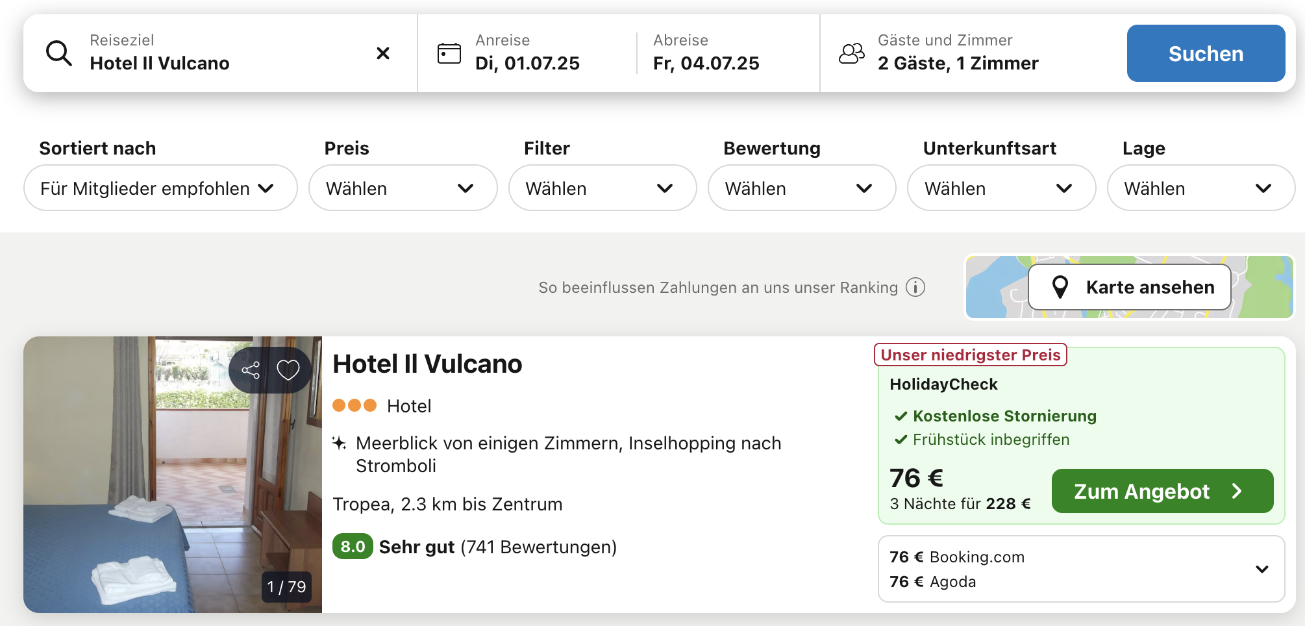The width and height of the screenshot is (1305, 626).
Task: Click the calendar icon beside Anreise
Action: (449, 53)
